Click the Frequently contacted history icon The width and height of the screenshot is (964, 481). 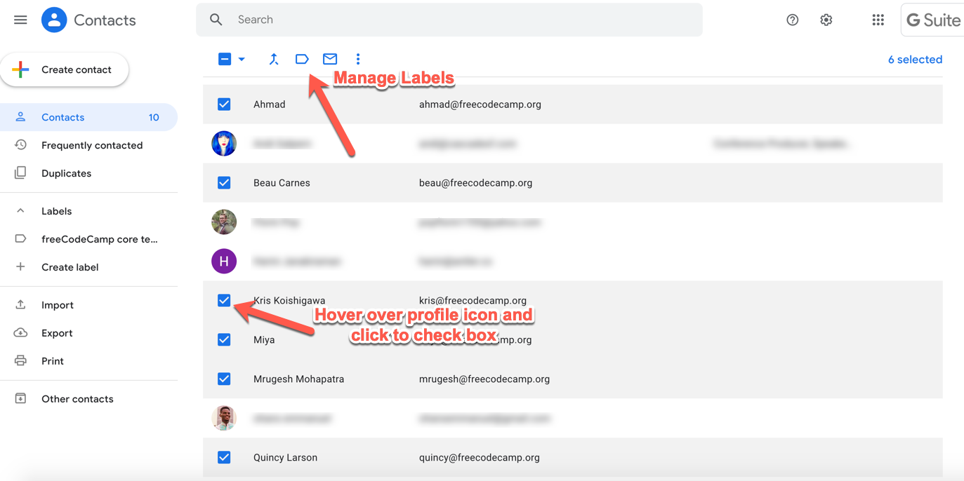coord(20,145)
